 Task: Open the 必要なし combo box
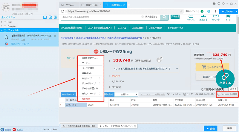point(126,94)
